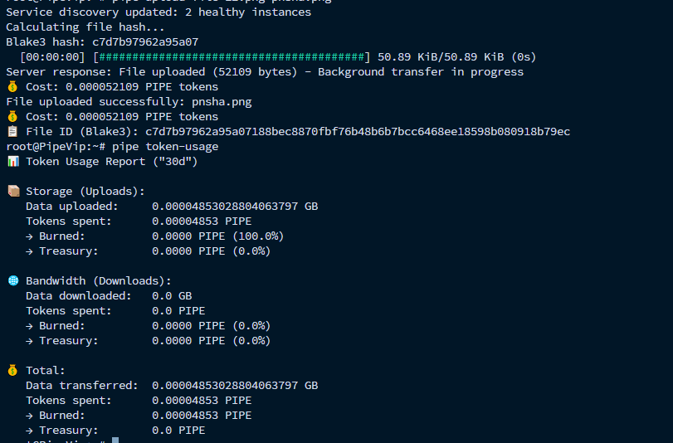Image resolution: width=673 pixels, height=443 pixels.
Task: Click Bandwidth Tokens spent value "0.0 PIPE"
Action: (x=178, y=311)
